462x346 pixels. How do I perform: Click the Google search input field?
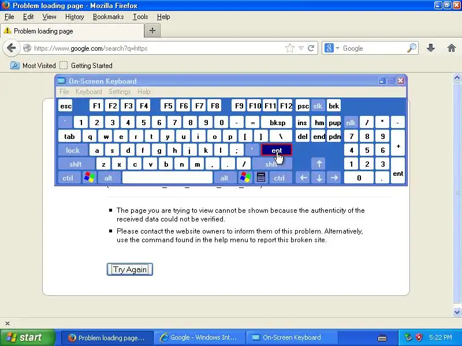374,48
